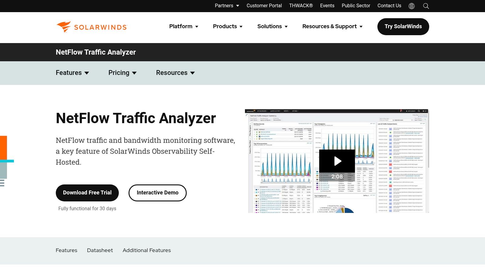
Task: Click Download Free Trial
Action: (87, 193)
